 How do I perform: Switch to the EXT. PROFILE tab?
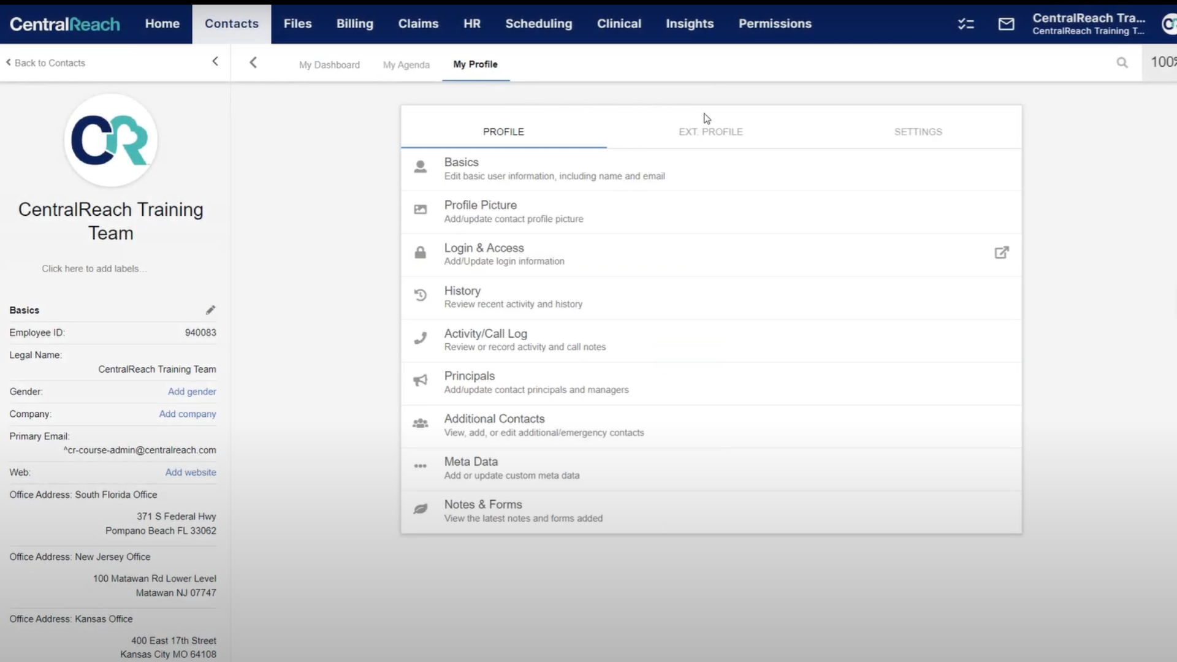pyautogui.click(x=710, y=132)
